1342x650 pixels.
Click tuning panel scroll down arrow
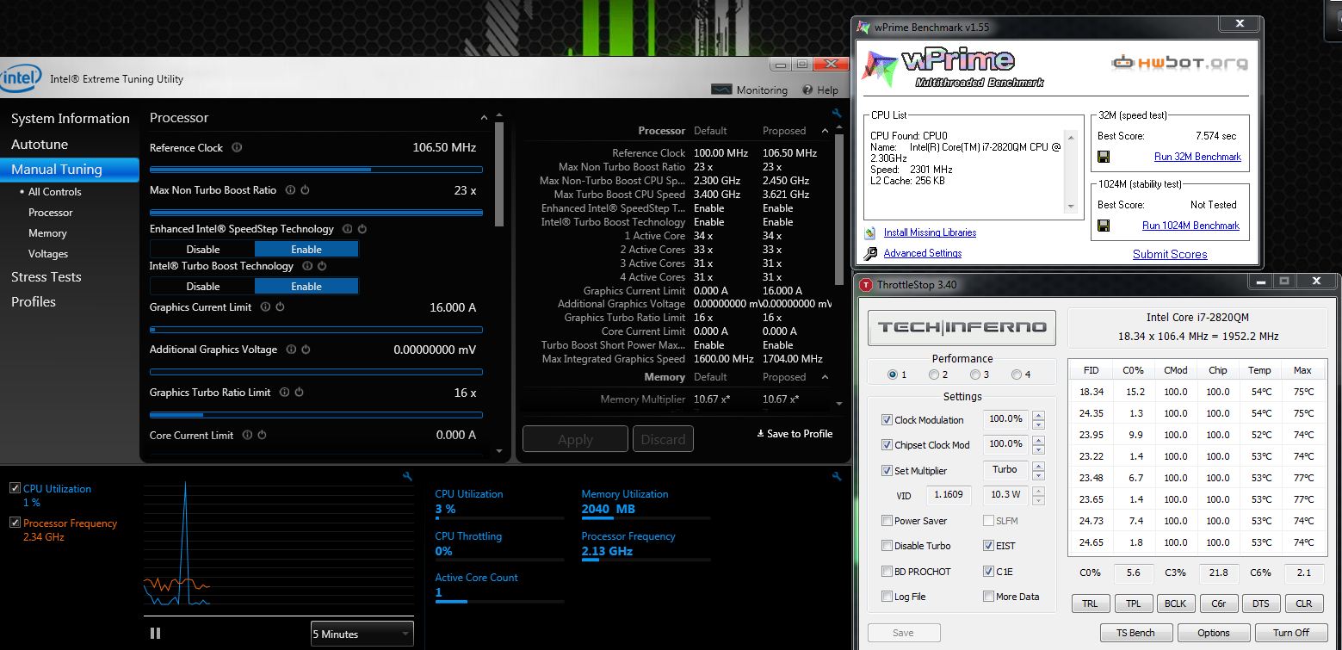click(499, 451)
